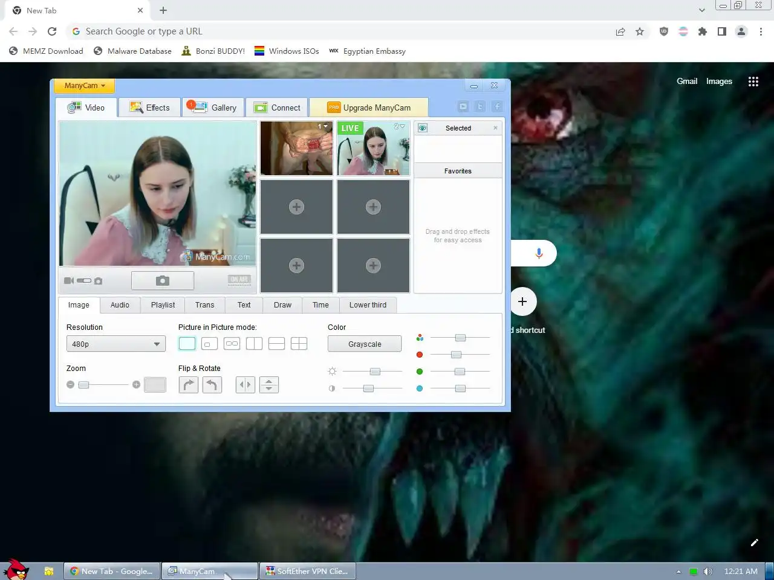Screen dimensions: 774x580
Task: Adjust the red color slider
Action: [x=456, y=355]
